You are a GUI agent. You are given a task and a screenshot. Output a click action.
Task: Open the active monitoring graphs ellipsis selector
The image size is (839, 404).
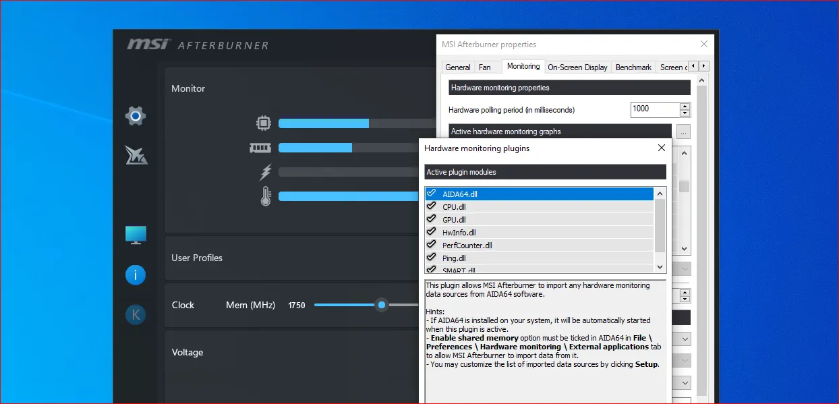point(683,132)
